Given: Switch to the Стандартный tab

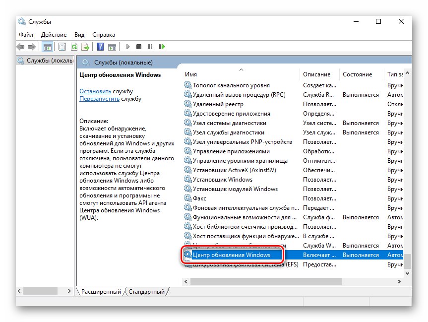Looking at the screenshot, I should 147,292.
